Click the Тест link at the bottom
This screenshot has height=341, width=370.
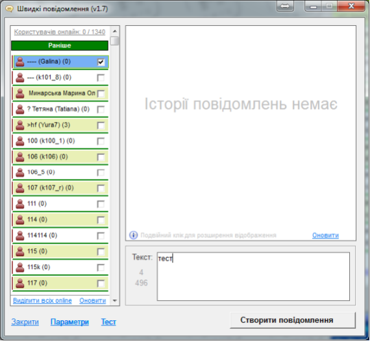[108, 322]
